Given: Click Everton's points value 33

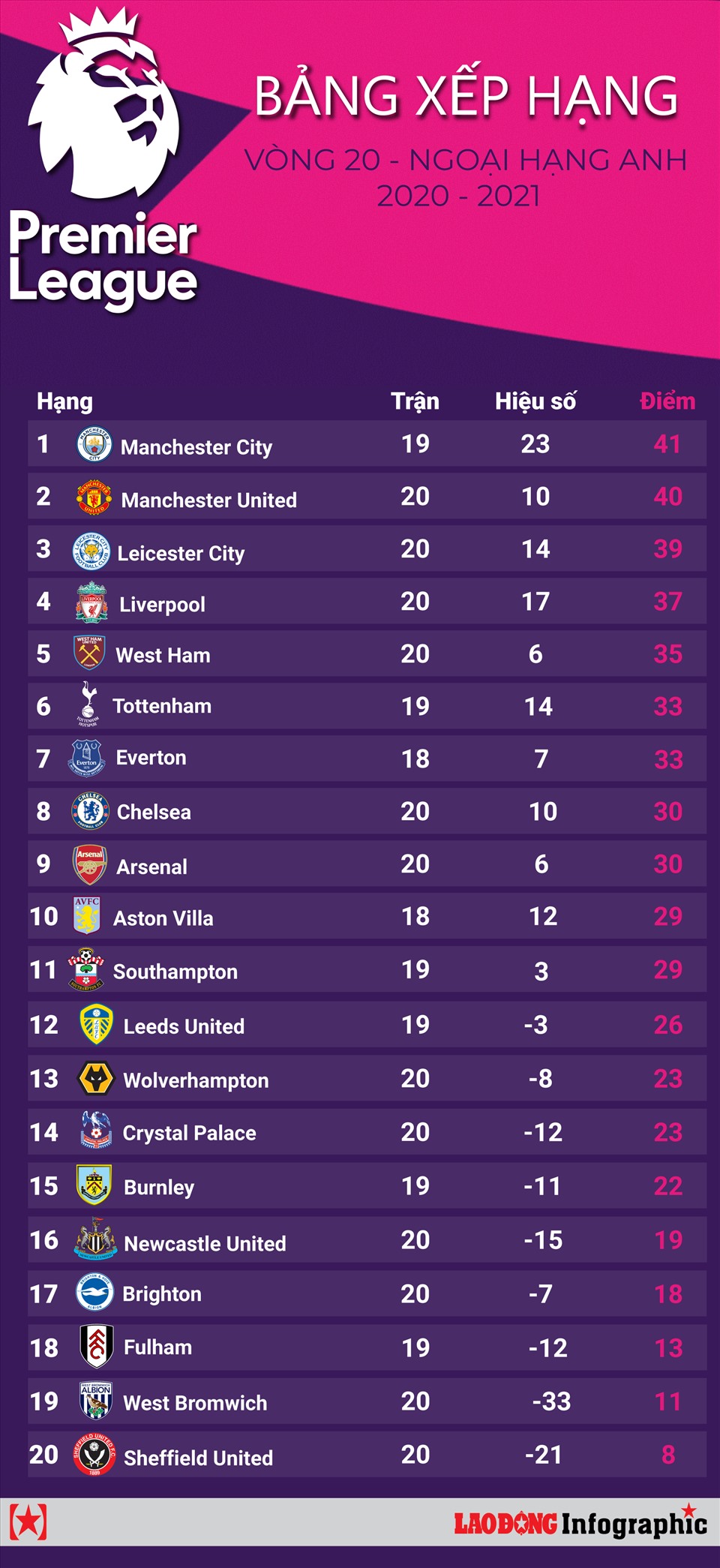Looking at the screenshot, I should click(x=667, y=759).
